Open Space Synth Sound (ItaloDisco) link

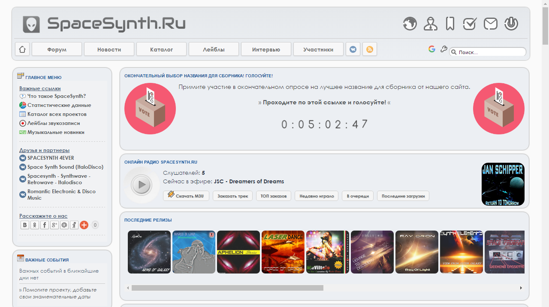point(65,167)
